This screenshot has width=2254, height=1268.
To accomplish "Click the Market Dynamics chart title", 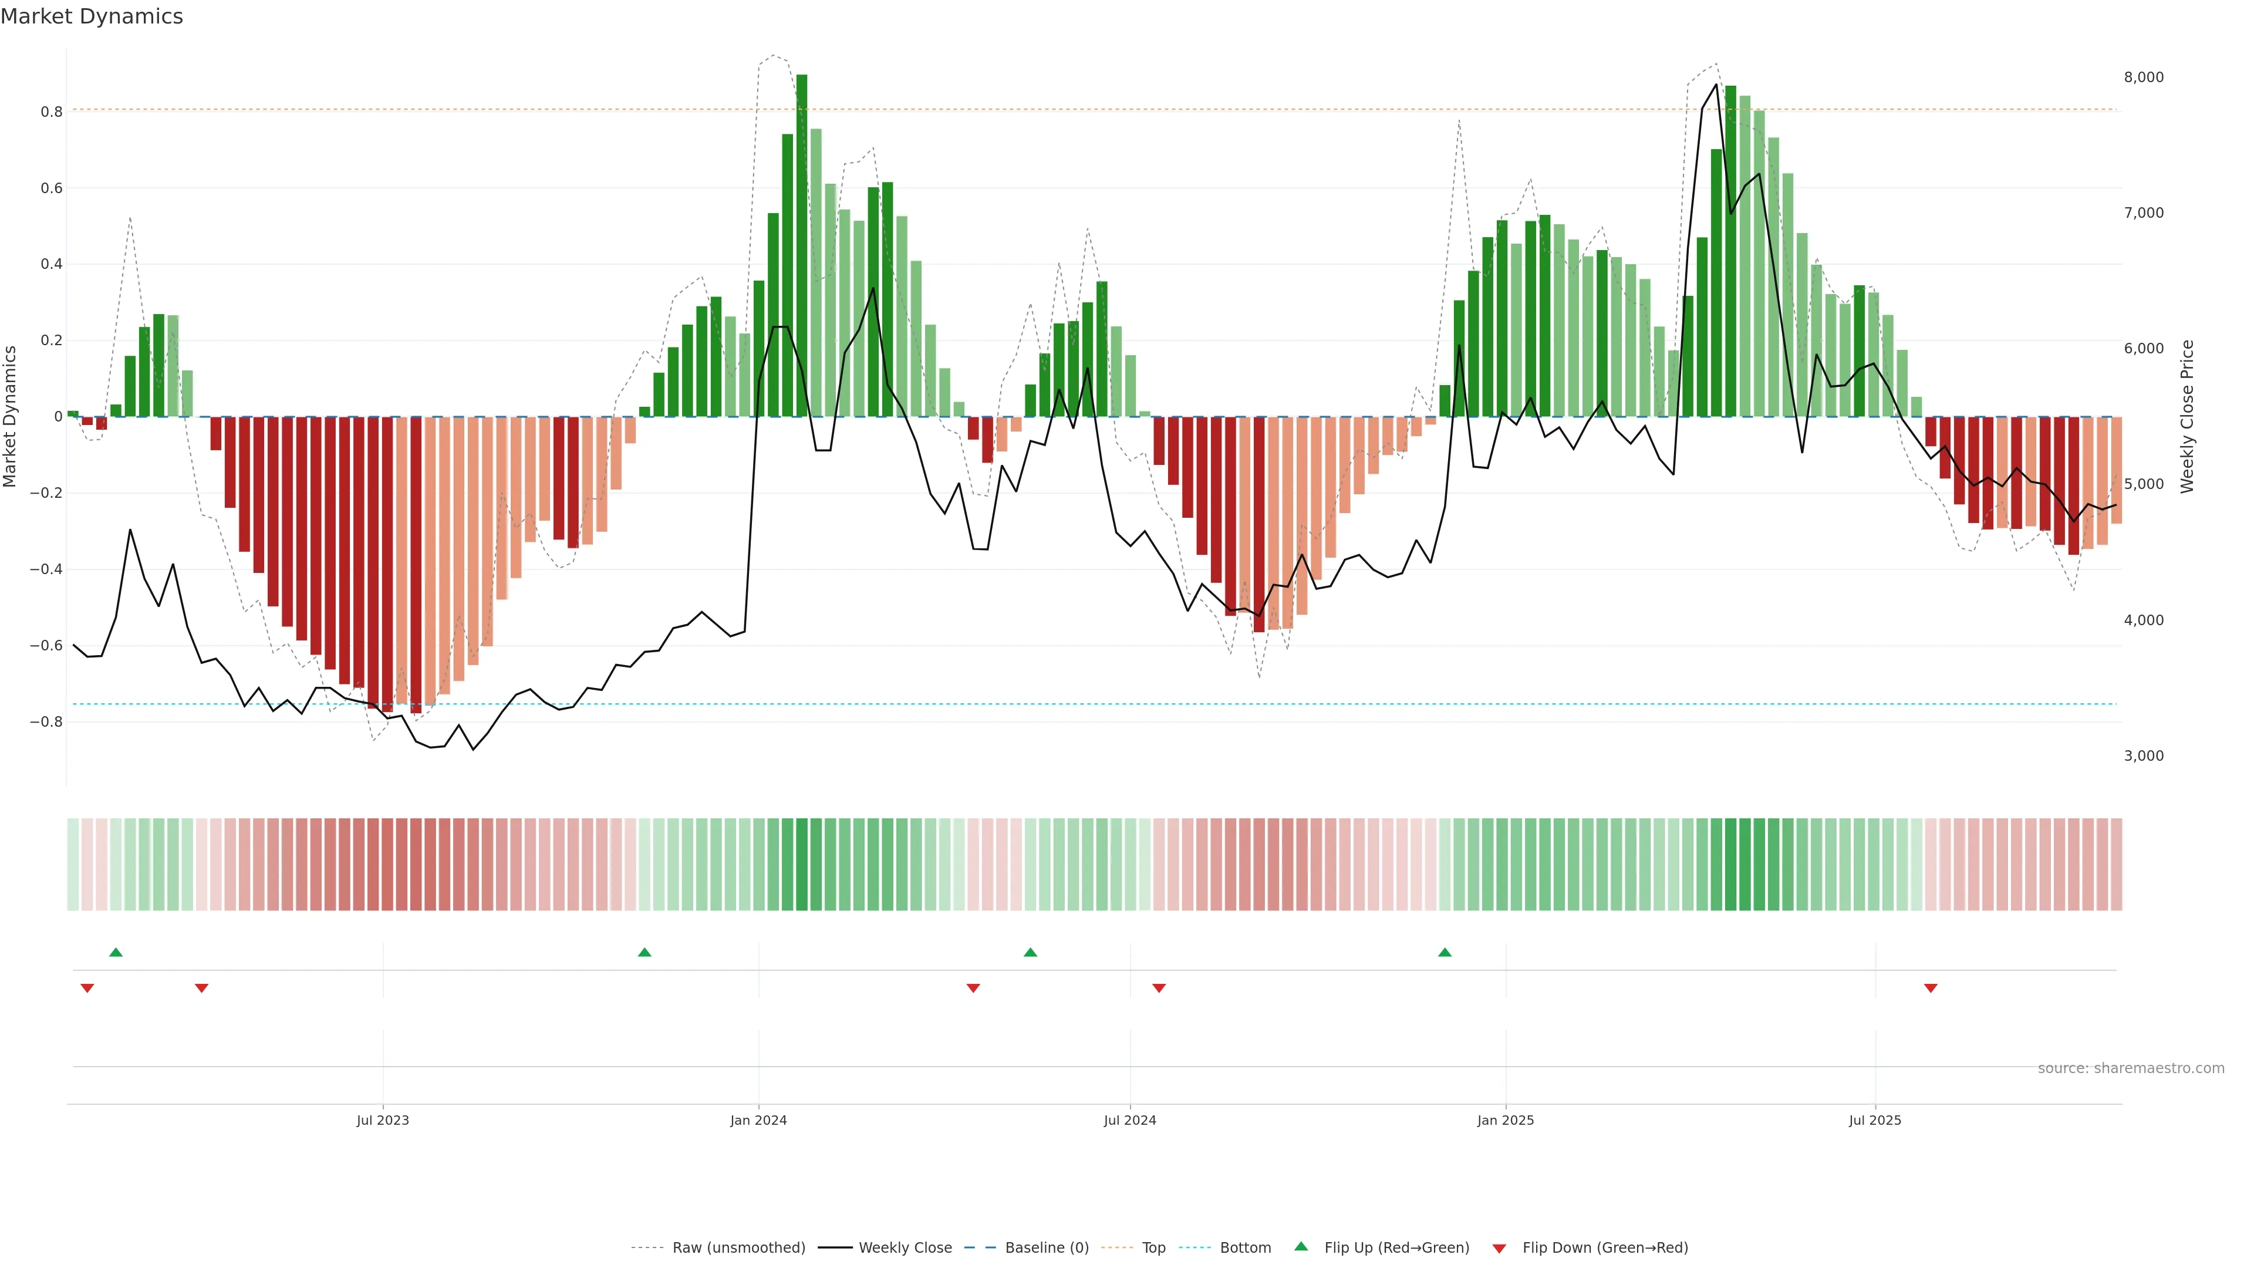I will pos(92,16).
